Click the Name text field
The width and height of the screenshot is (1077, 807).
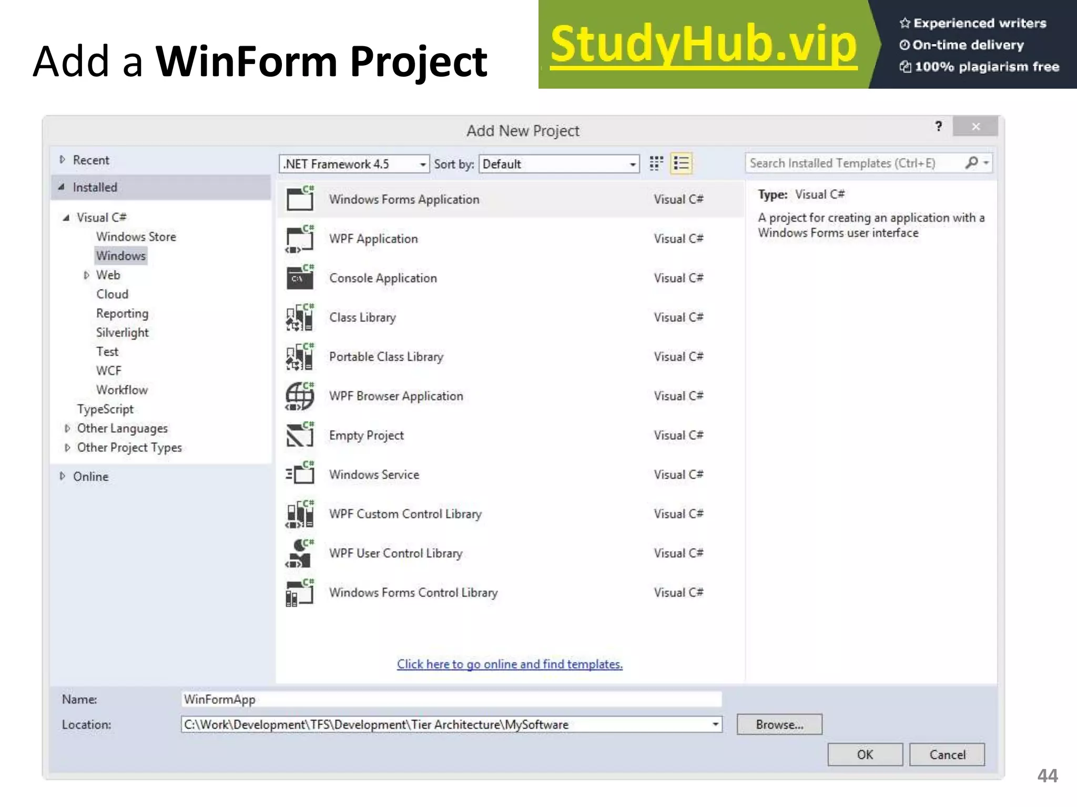[x=451, y=699]
